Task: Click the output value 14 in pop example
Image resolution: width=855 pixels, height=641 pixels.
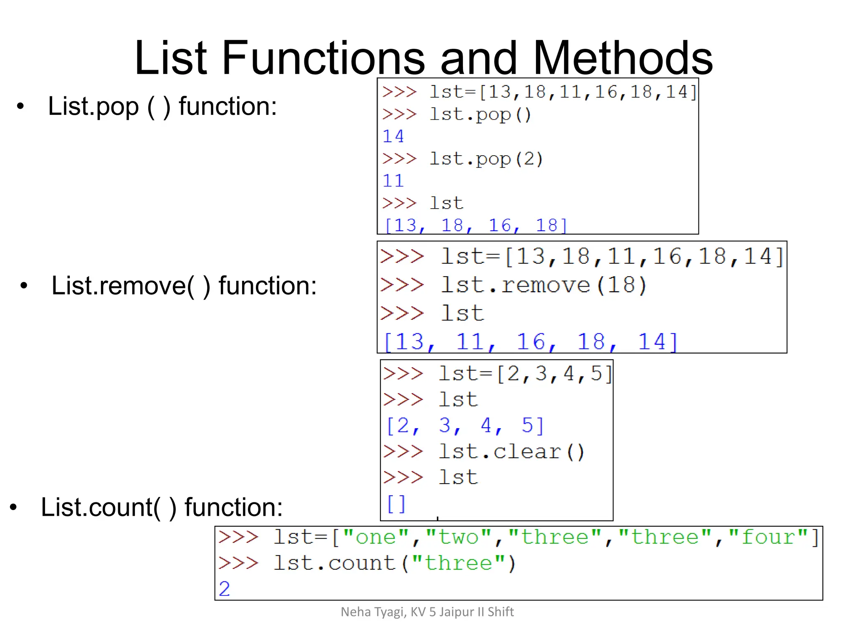Action: pyautogui.click(x=393, y=136)
